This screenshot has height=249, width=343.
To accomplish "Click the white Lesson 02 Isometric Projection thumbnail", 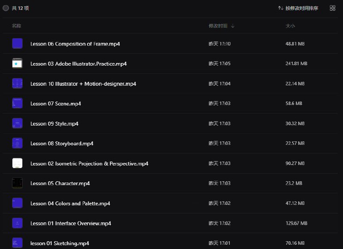I will [x=17, y=163].
